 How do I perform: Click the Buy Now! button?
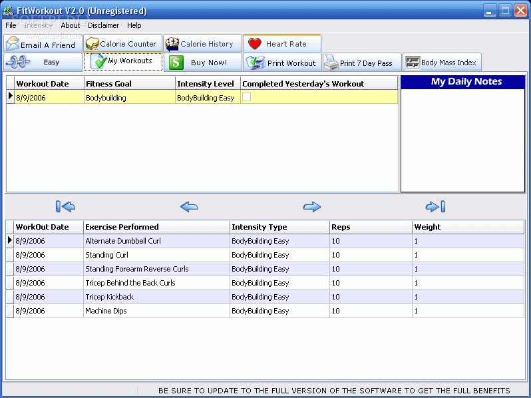coord(202,63)
